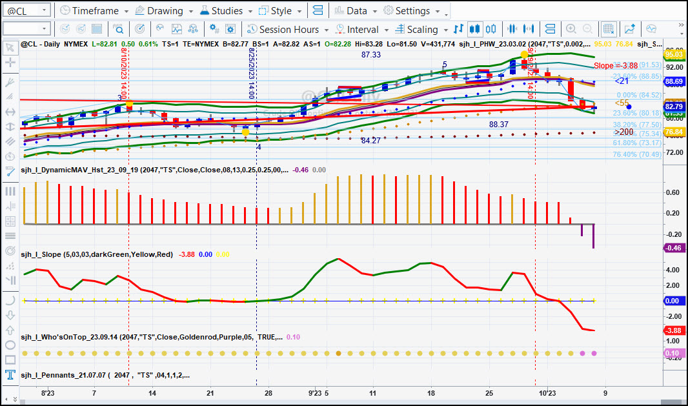This screenshot has height=406, width=688.
Task: Select the three vertical bars tool
Action: [10, 191]
